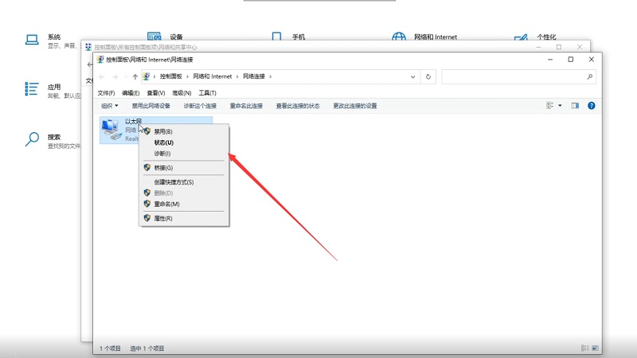Open 状态(U) from the context menu
This screenshot has width=637, height=358.
click(x=164, y=142)
